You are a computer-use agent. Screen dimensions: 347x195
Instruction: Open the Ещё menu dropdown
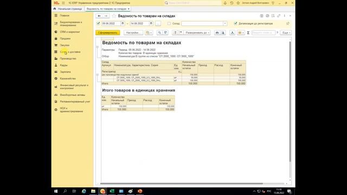[286, 32]
